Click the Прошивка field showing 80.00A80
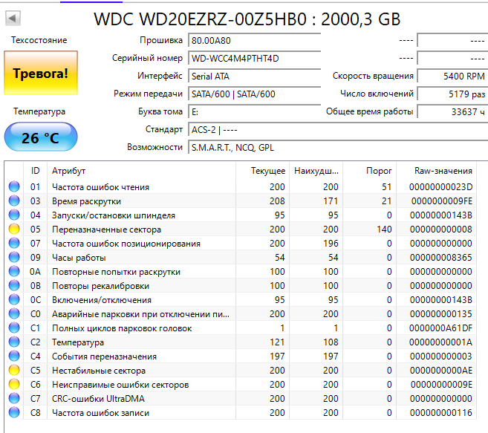488x433 pixels. coord(254,40)
